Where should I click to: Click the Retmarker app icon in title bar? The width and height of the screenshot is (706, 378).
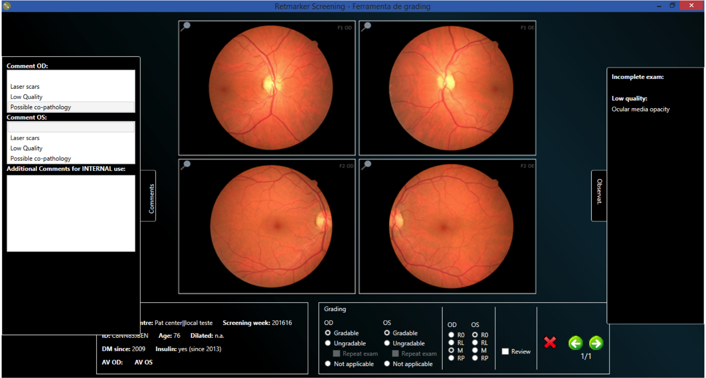pos(7,6)
